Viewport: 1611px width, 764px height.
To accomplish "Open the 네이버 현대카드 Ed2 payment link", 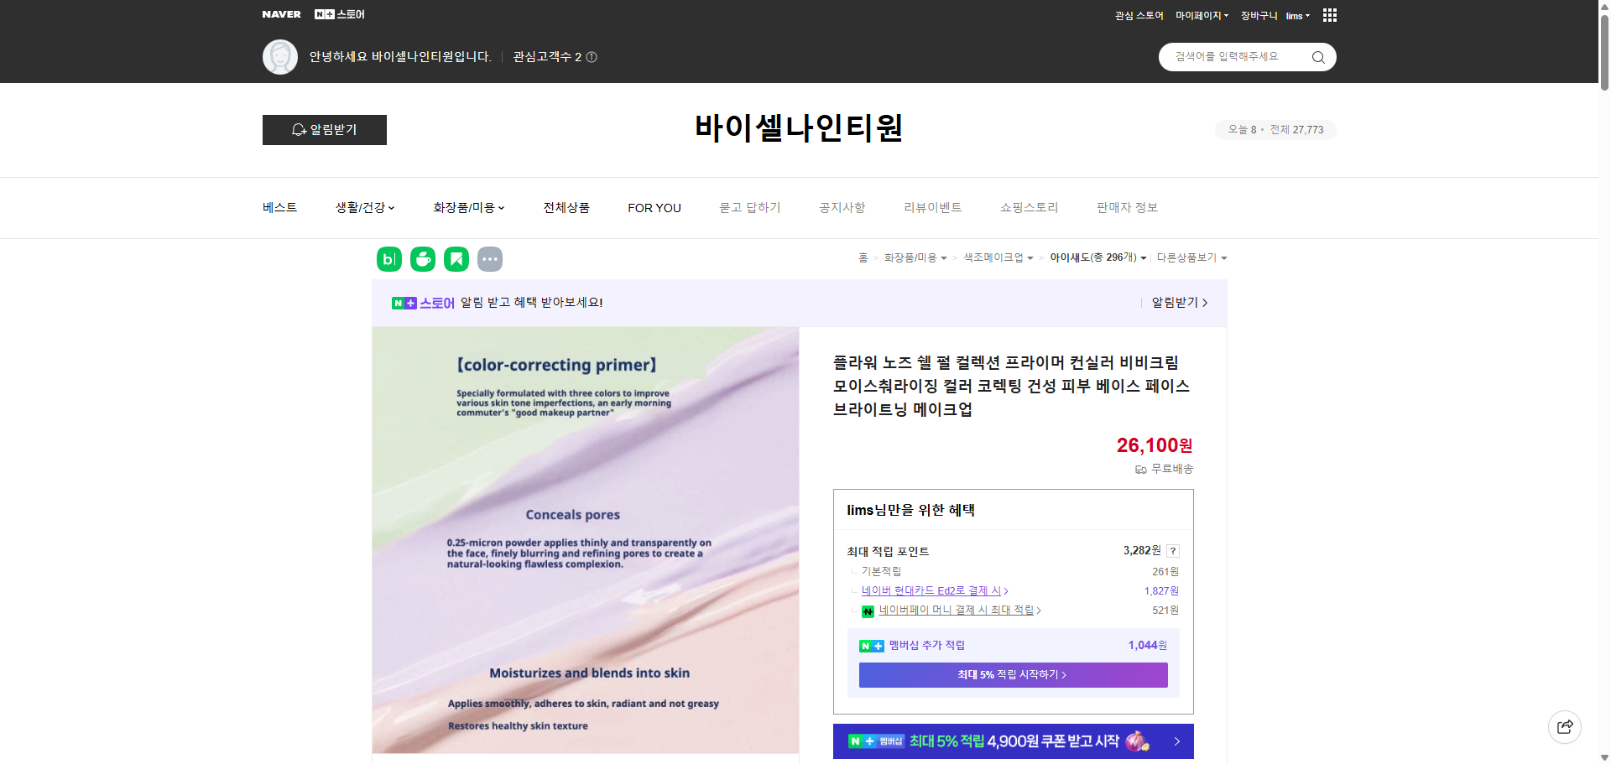I will point(933,590).
